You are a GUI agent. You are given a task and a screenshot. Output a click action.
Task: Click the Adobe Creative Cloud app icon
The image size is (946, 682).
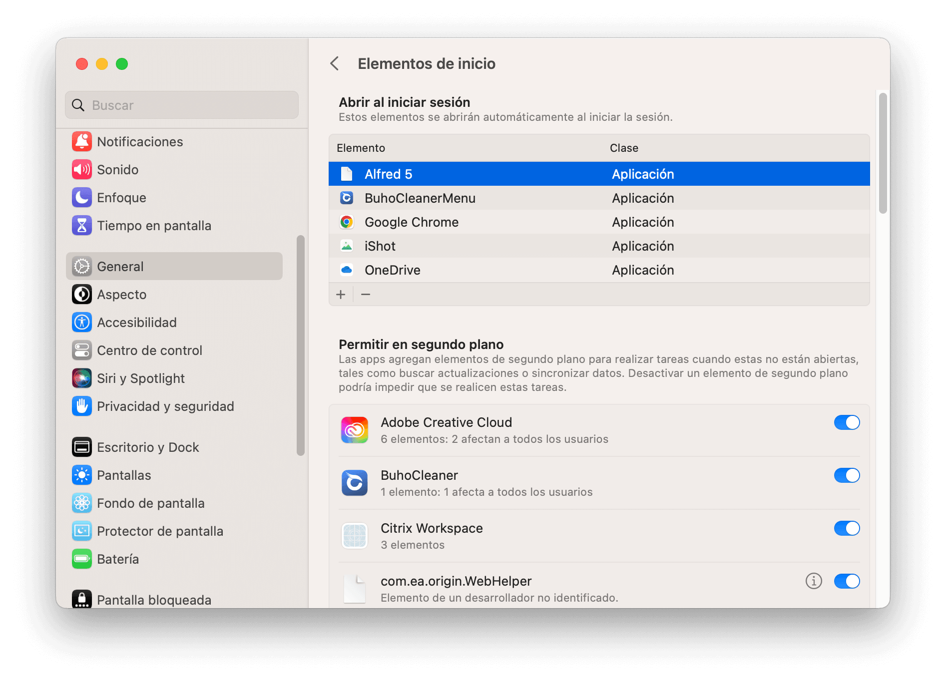355,430
